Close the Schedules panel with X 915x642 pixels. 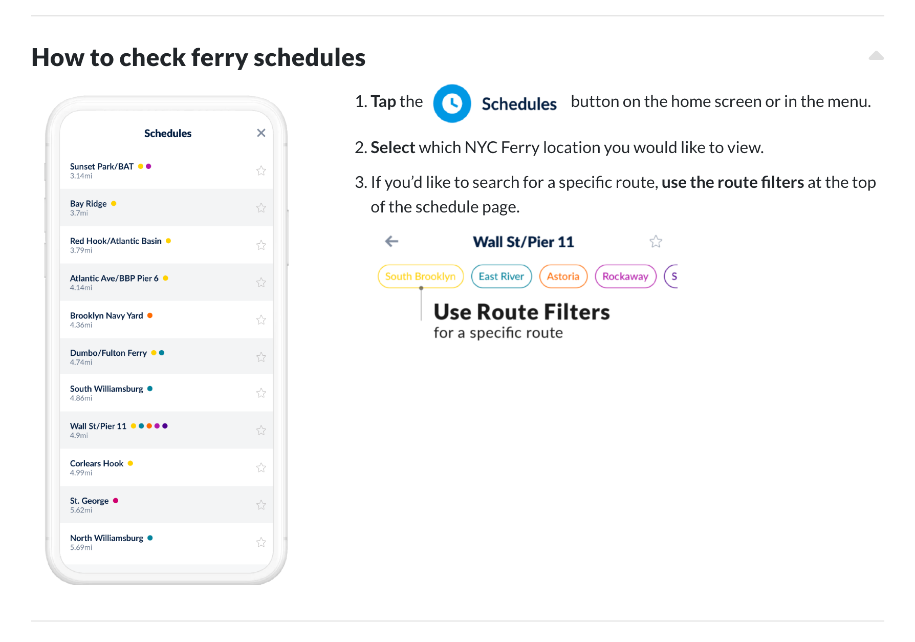pos(261,133)
